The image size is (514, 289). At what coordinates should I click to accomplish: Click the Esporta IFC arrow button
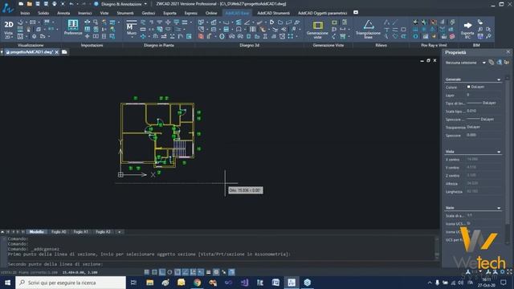point(467,30)
